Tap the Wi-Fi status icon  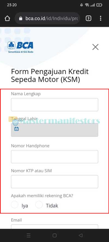pyautogui.click(x=87, y=5)
